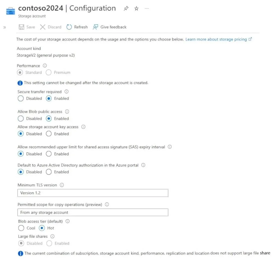This screenshot has height=260, width=274.
Task: Pin the contoso2024 Configuration blade
Action: click(126, 8)
